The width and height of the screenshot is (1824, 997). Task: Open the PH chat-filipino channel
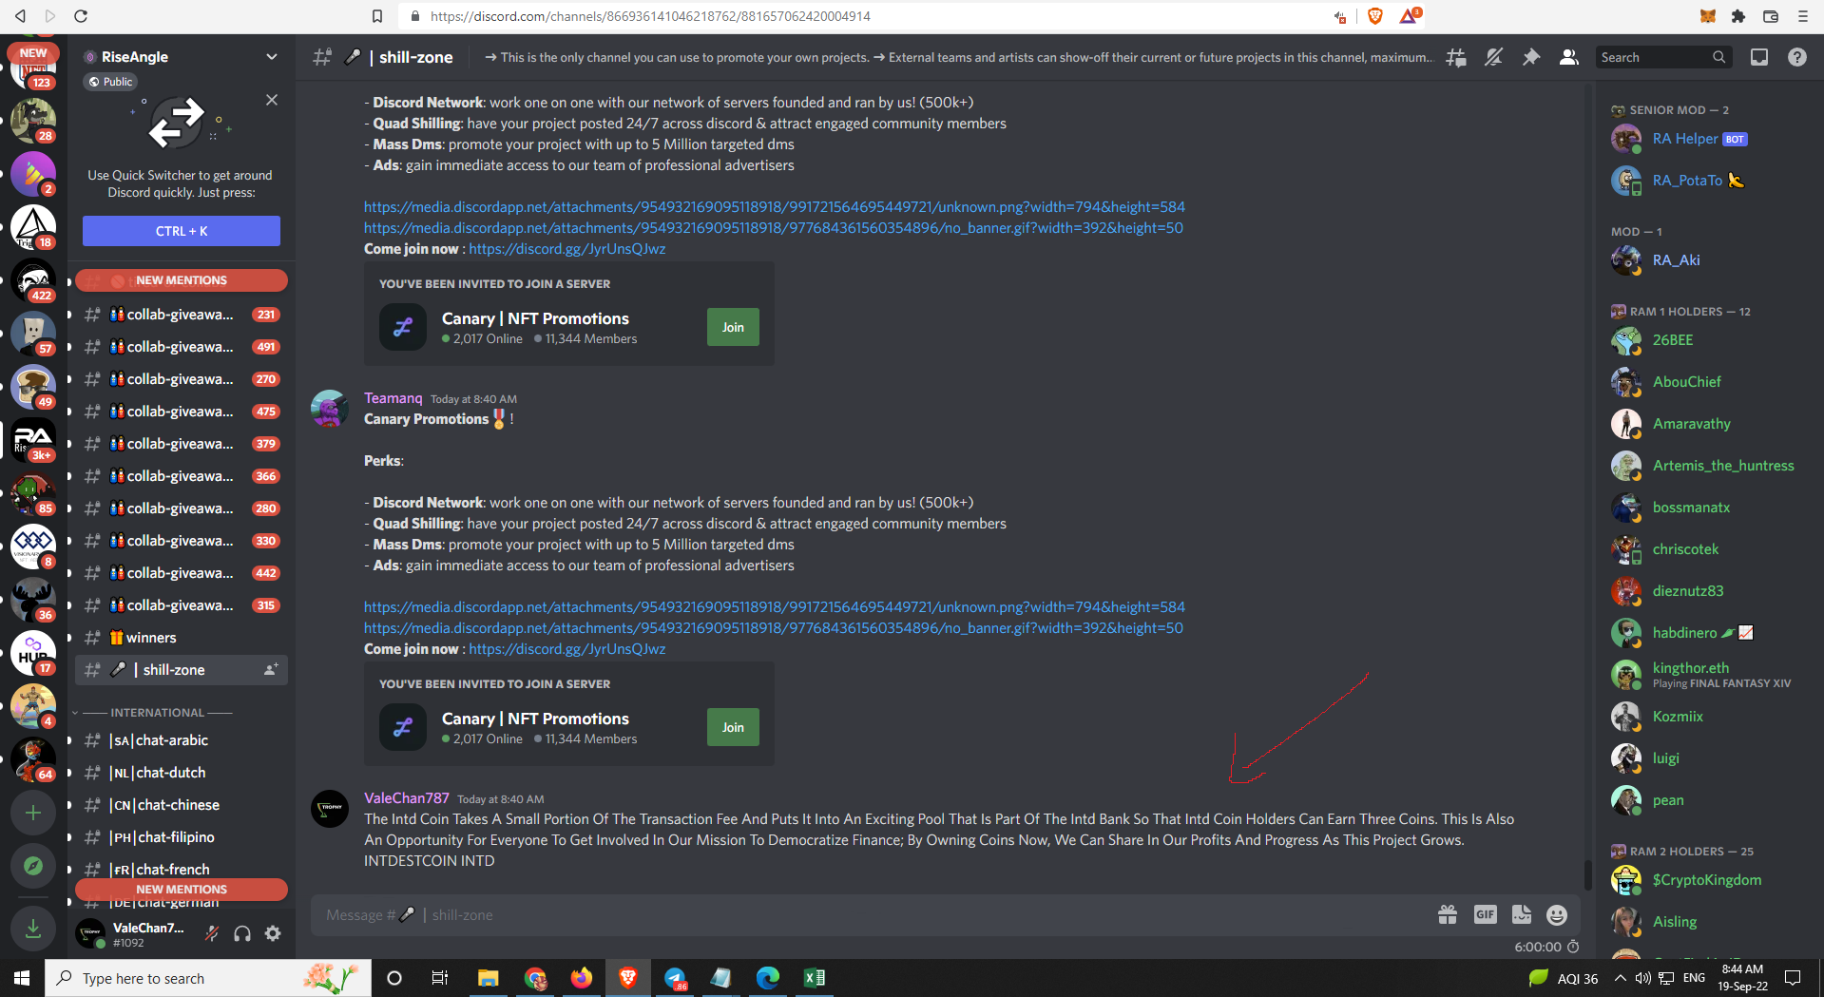click(182, 837)
